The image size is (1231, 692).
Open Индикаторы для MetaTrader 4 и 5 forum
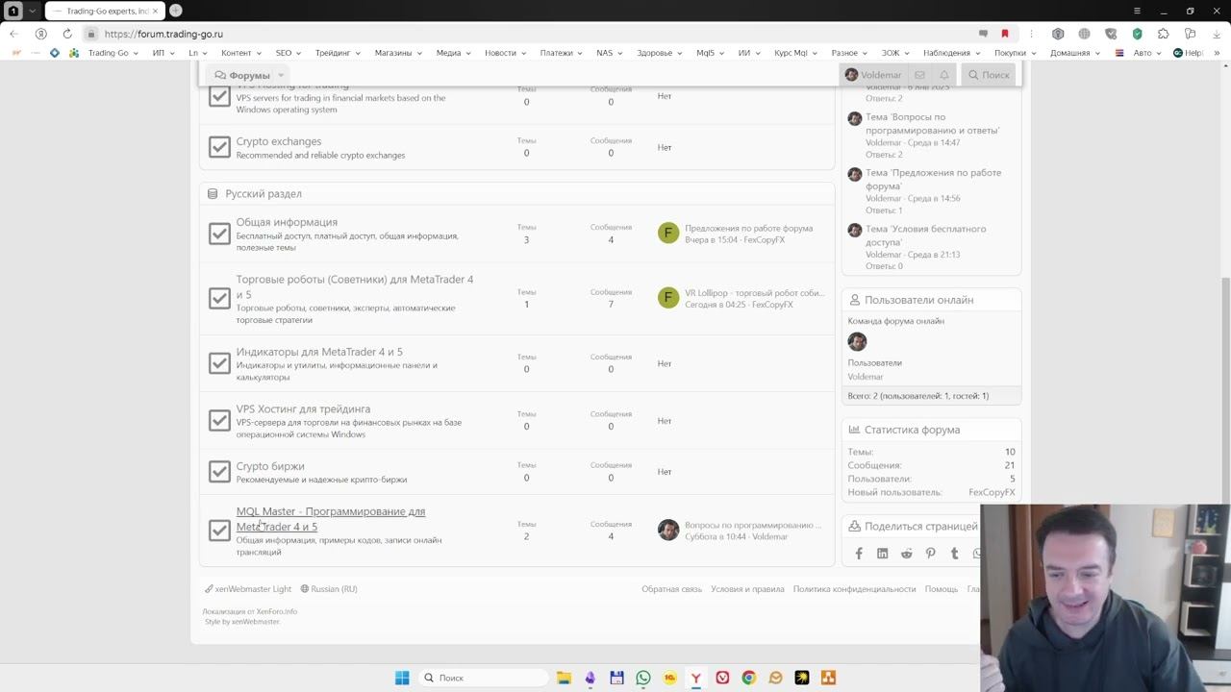[x=319, y=352]
